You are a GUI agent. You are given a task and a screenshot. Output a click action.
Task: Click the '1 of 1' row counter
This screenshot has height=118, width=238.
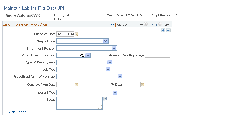[153, 25]
